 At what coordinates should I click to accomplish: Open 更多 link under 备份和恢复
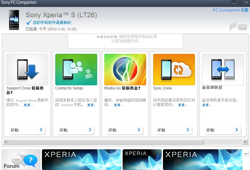pos(207,105)
